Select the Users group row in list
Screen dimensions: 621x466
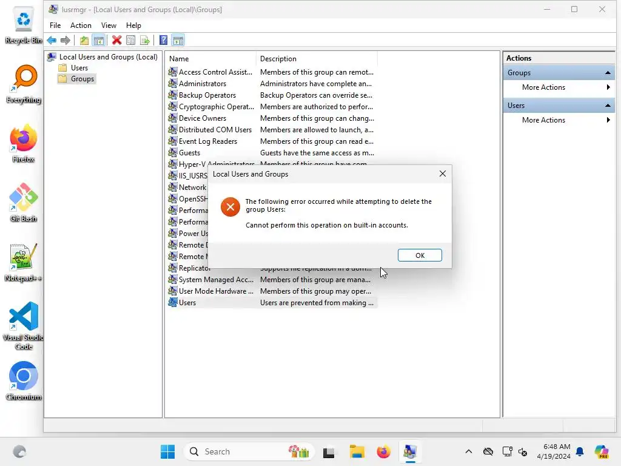272,303
